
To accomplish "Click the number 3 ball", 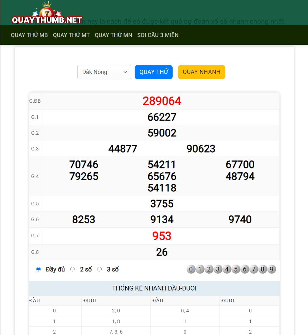I will pos(218,269).
